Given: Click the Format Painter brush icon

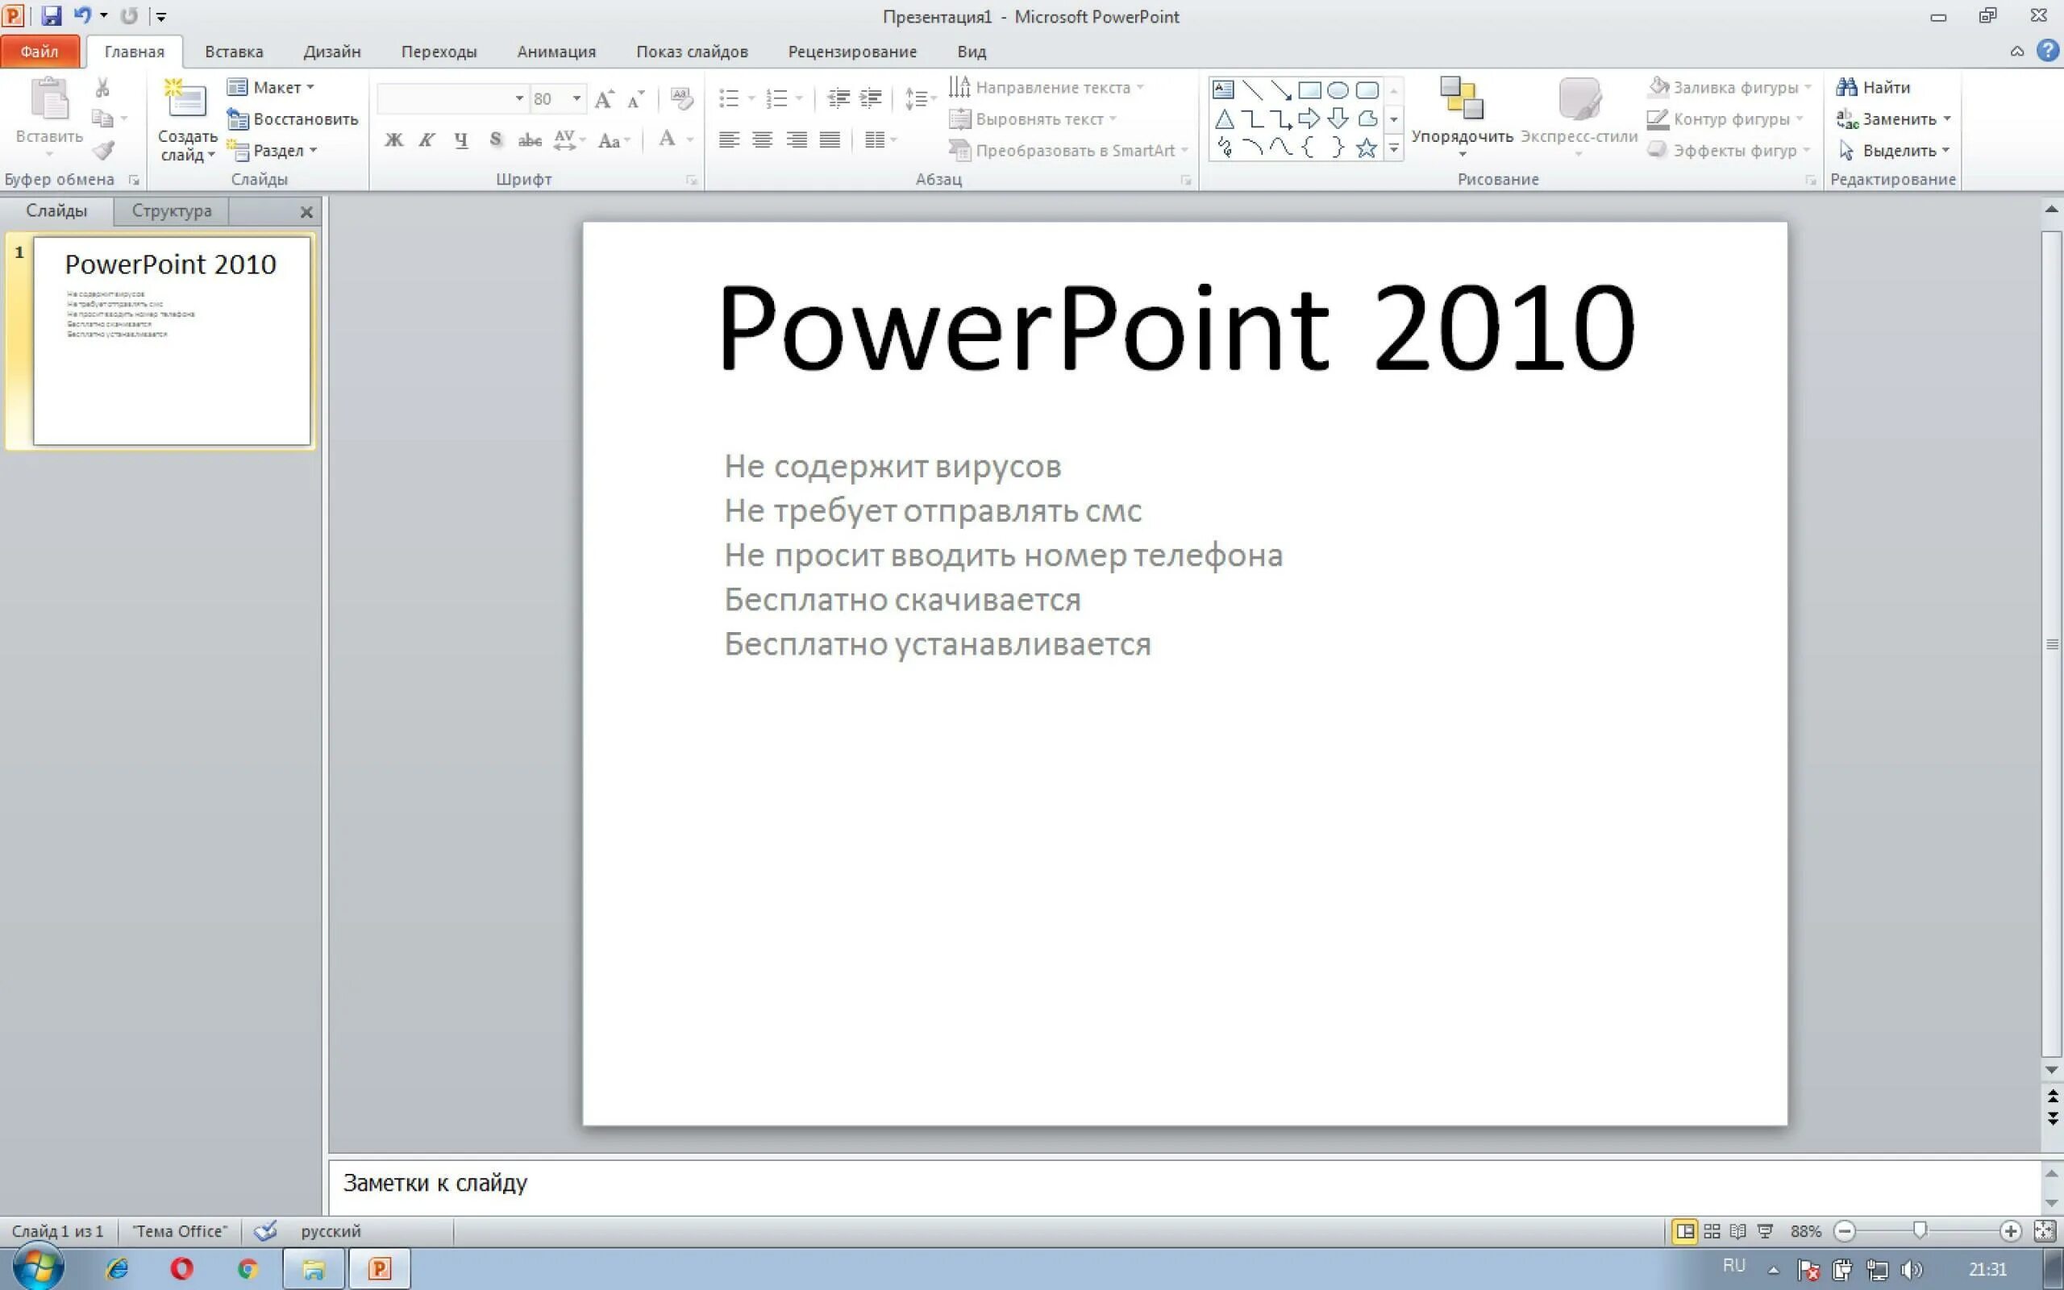Looking at the screenshot, I should tap(103, 151).
